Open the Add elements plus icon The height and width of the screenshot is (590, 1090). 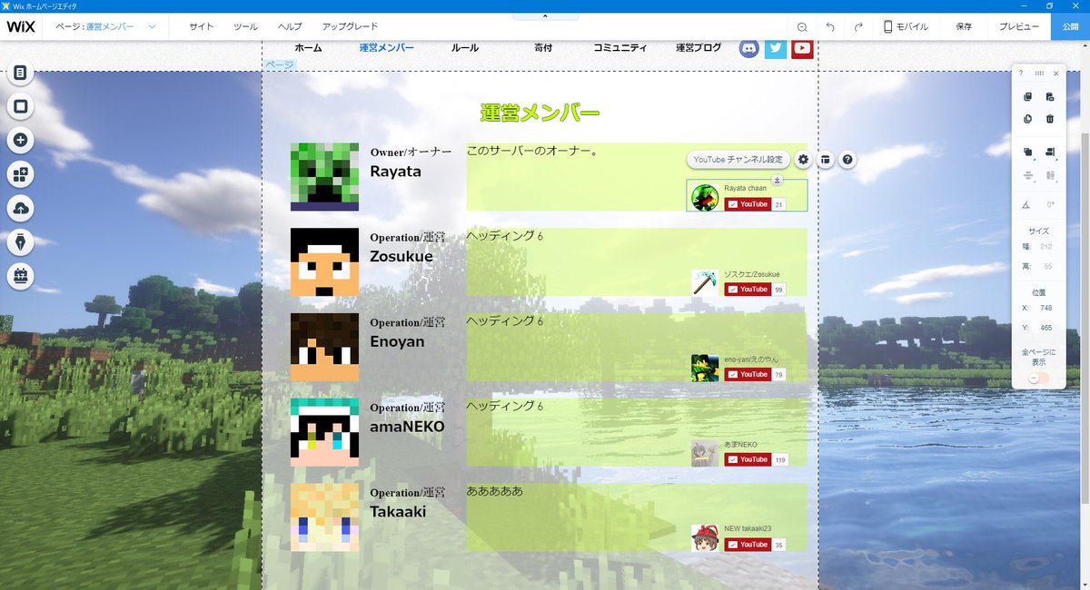[20, 141]
